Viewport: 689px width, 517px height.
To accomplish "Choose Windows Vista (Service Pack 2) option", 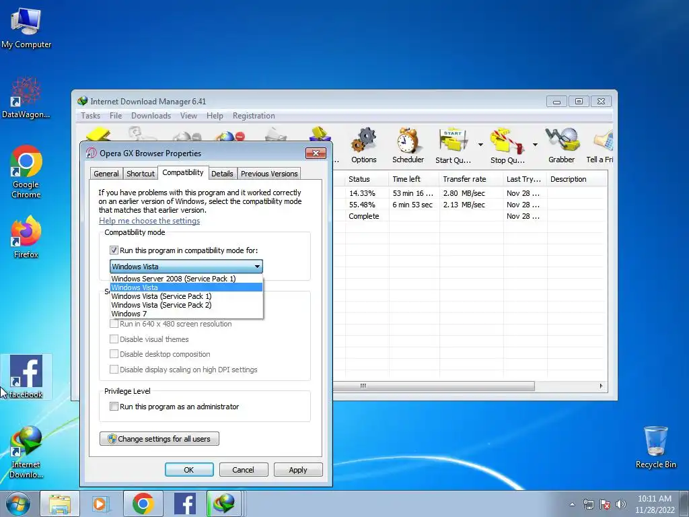I will 186,305.
